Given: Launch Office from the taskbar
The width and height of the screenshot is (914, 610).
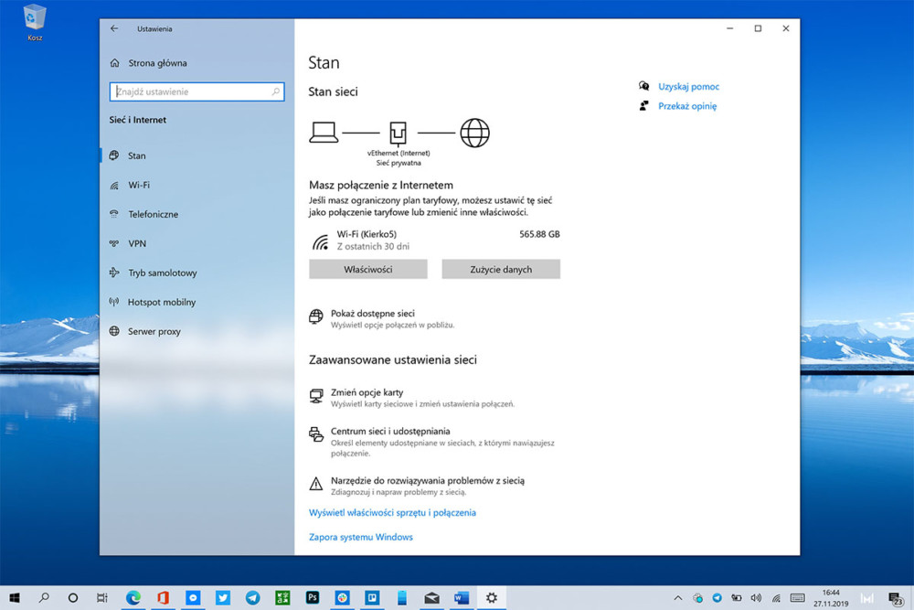Looking at the screenshot, I should 164,598.
